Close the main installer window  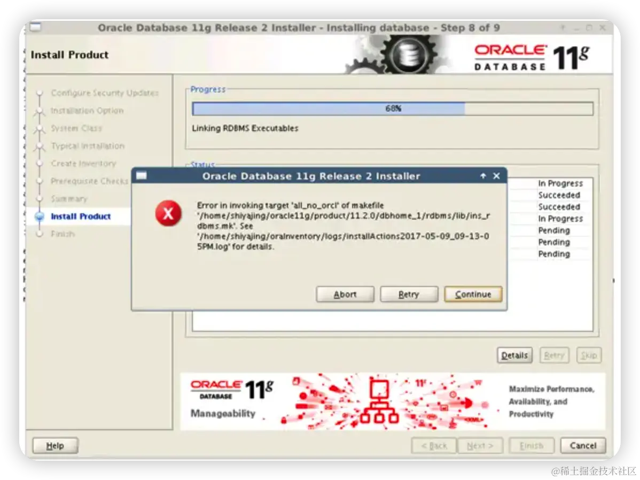(603, 28)
